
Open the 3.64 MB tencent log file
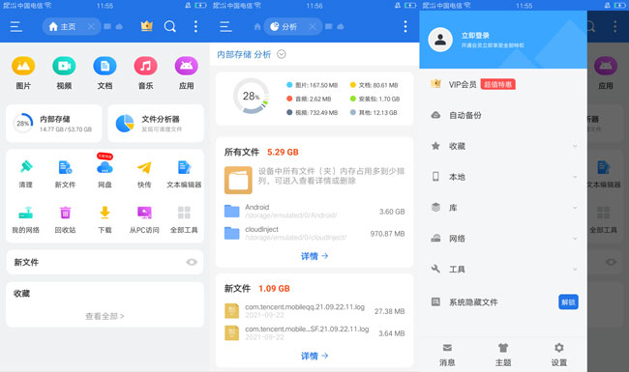point(314,332)
